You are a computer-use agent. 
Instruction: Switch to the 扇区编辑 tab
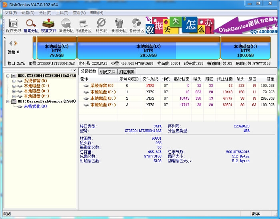pos(127,72)
